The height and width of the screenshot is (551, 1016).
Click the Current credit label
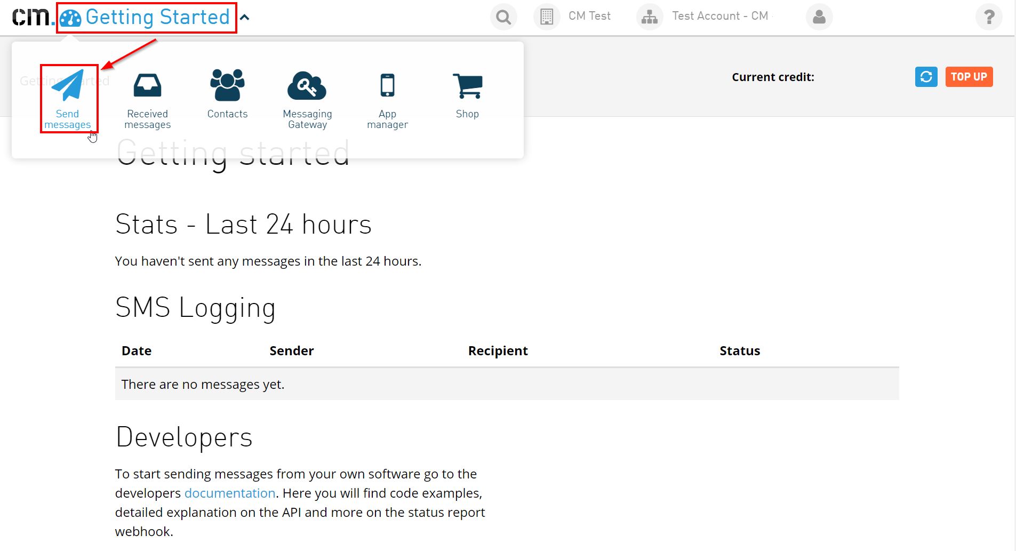tap(773, 77)
